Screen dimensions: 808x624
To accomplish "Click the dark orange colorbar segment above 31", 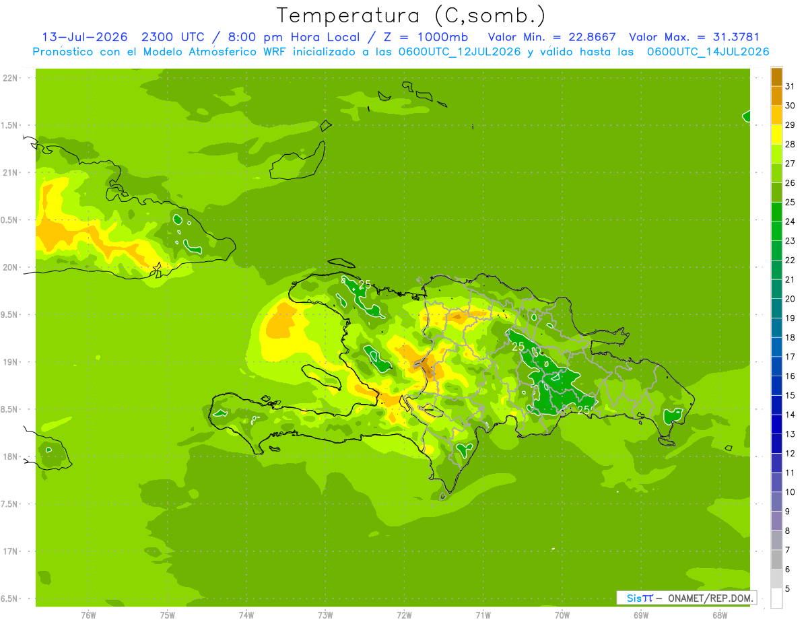I will coord(776,77).
